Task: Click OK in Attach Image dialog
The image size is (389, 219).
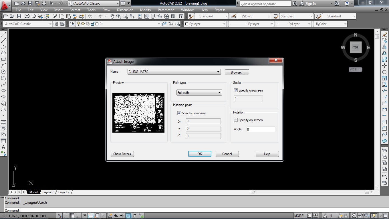Action: (200, 154)
